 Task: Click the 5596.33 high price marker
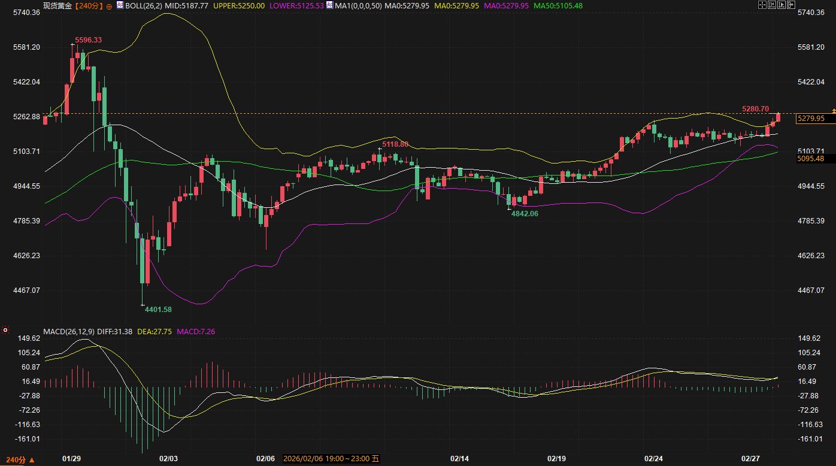[x=88, y=40]
